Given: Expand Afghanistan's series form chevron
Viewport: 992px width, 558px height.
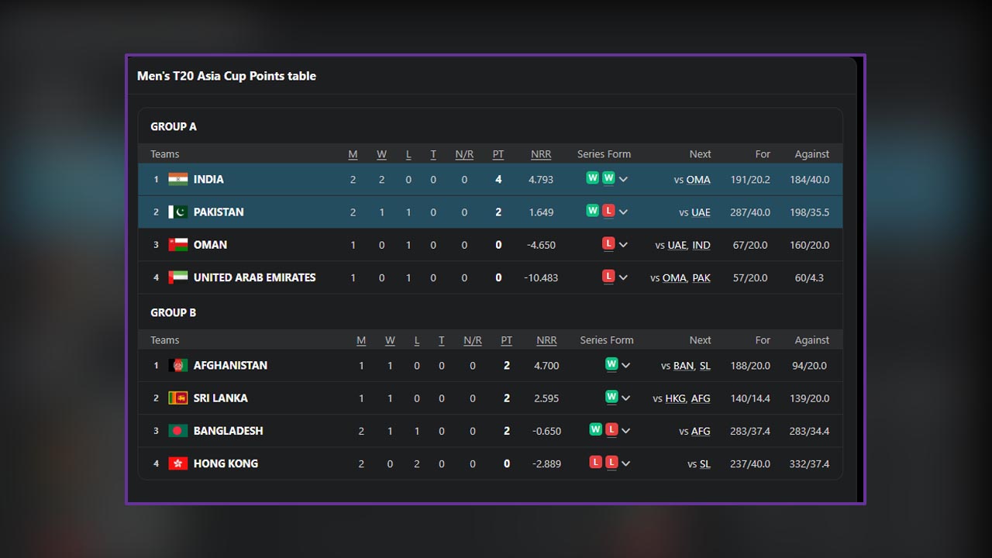Looking at the screenshot, I should (626, 366).
